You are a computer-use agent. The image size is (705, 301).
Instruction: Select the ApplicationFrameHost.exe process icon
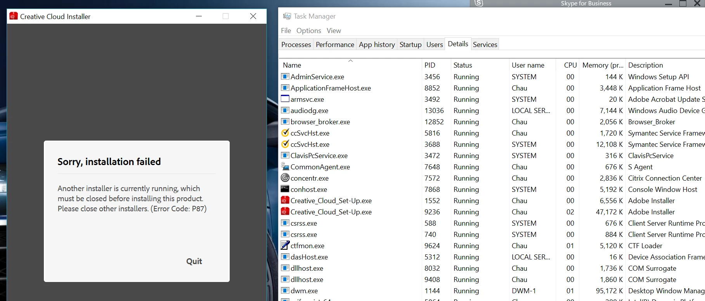pyautogui.click(x=285, y=88)
